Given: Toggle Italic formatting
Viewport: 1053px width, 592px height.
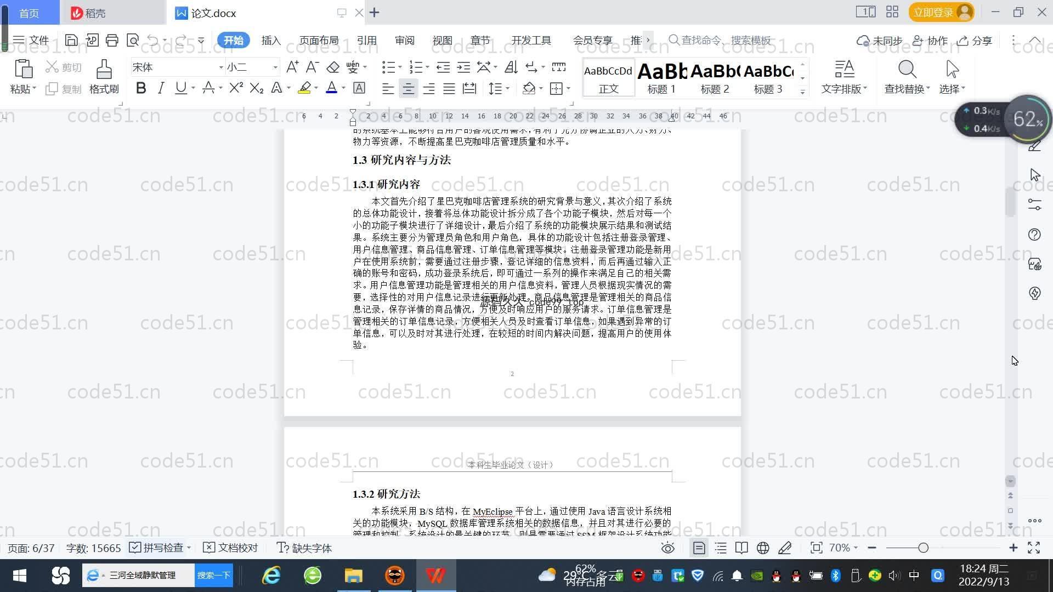Looking at the screenshot, I should (161, 88).
